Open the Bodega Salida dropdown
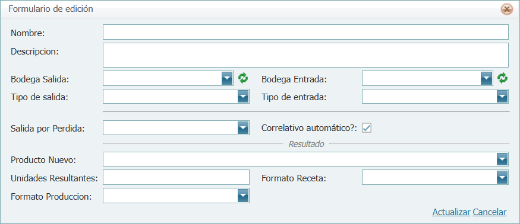520x224 pixels. [227, 79]
